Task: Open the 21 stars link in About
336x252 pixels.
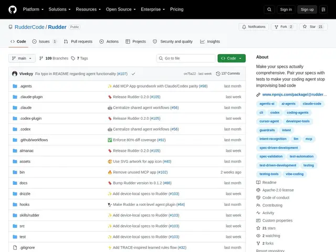Action: [269, 228]
